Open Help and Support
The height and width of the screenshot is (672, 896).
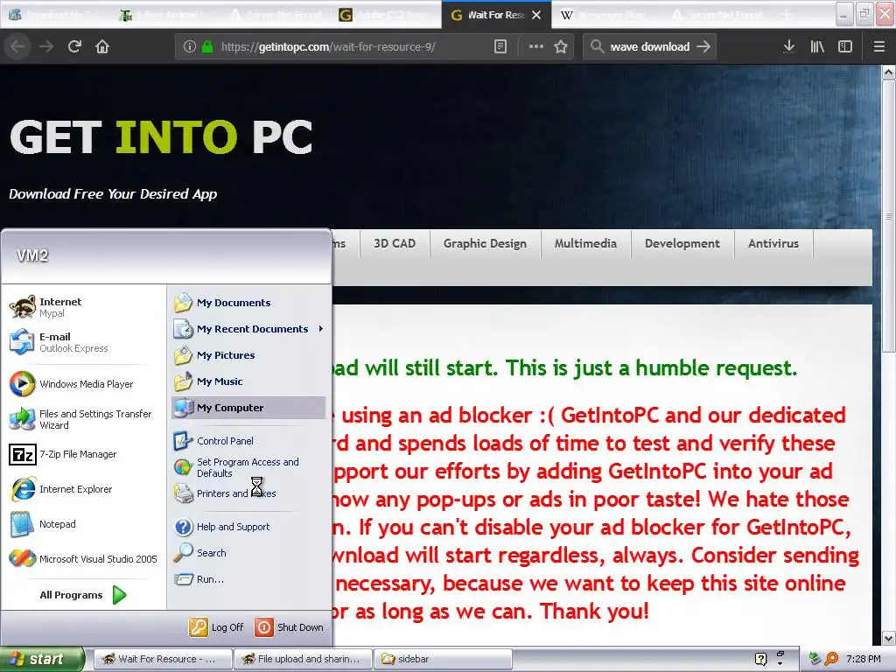click(248, 527)
